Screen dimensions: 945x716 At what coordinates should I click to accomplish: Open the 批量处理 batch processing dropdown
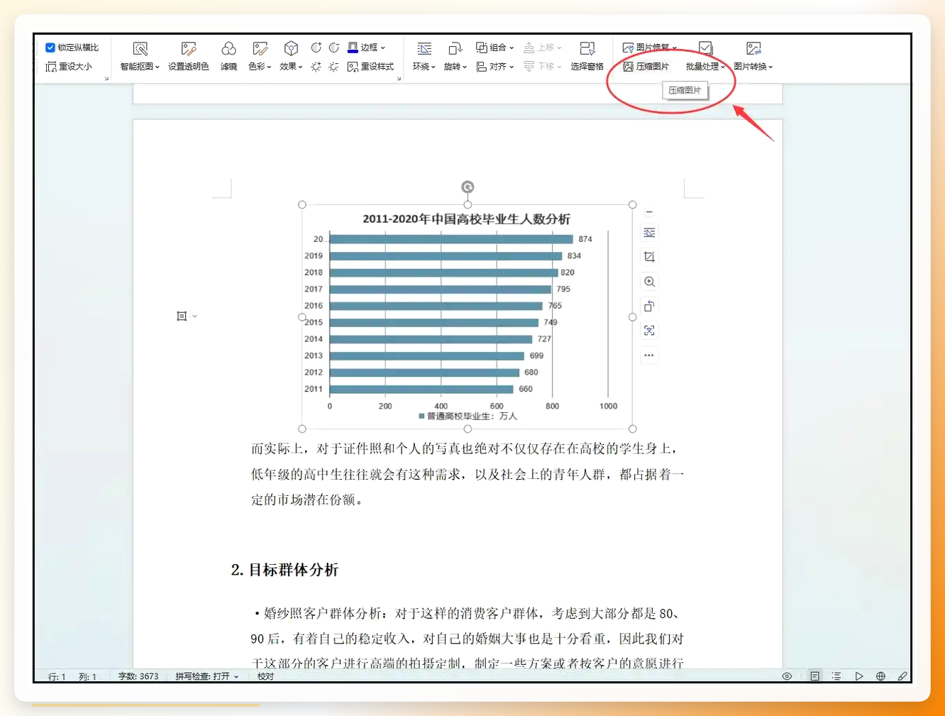(x=706, y=57)
